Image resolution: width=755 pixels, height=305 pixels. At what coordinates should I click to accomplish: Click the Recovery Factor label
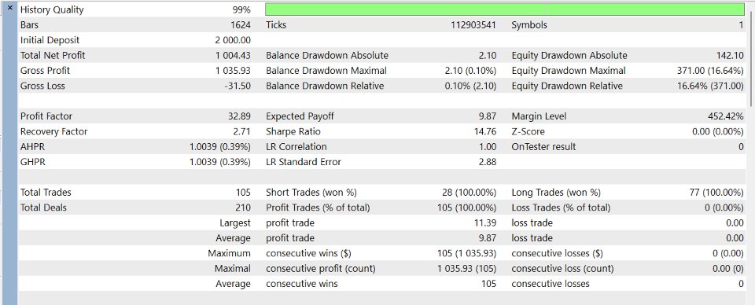coord(54,131)
